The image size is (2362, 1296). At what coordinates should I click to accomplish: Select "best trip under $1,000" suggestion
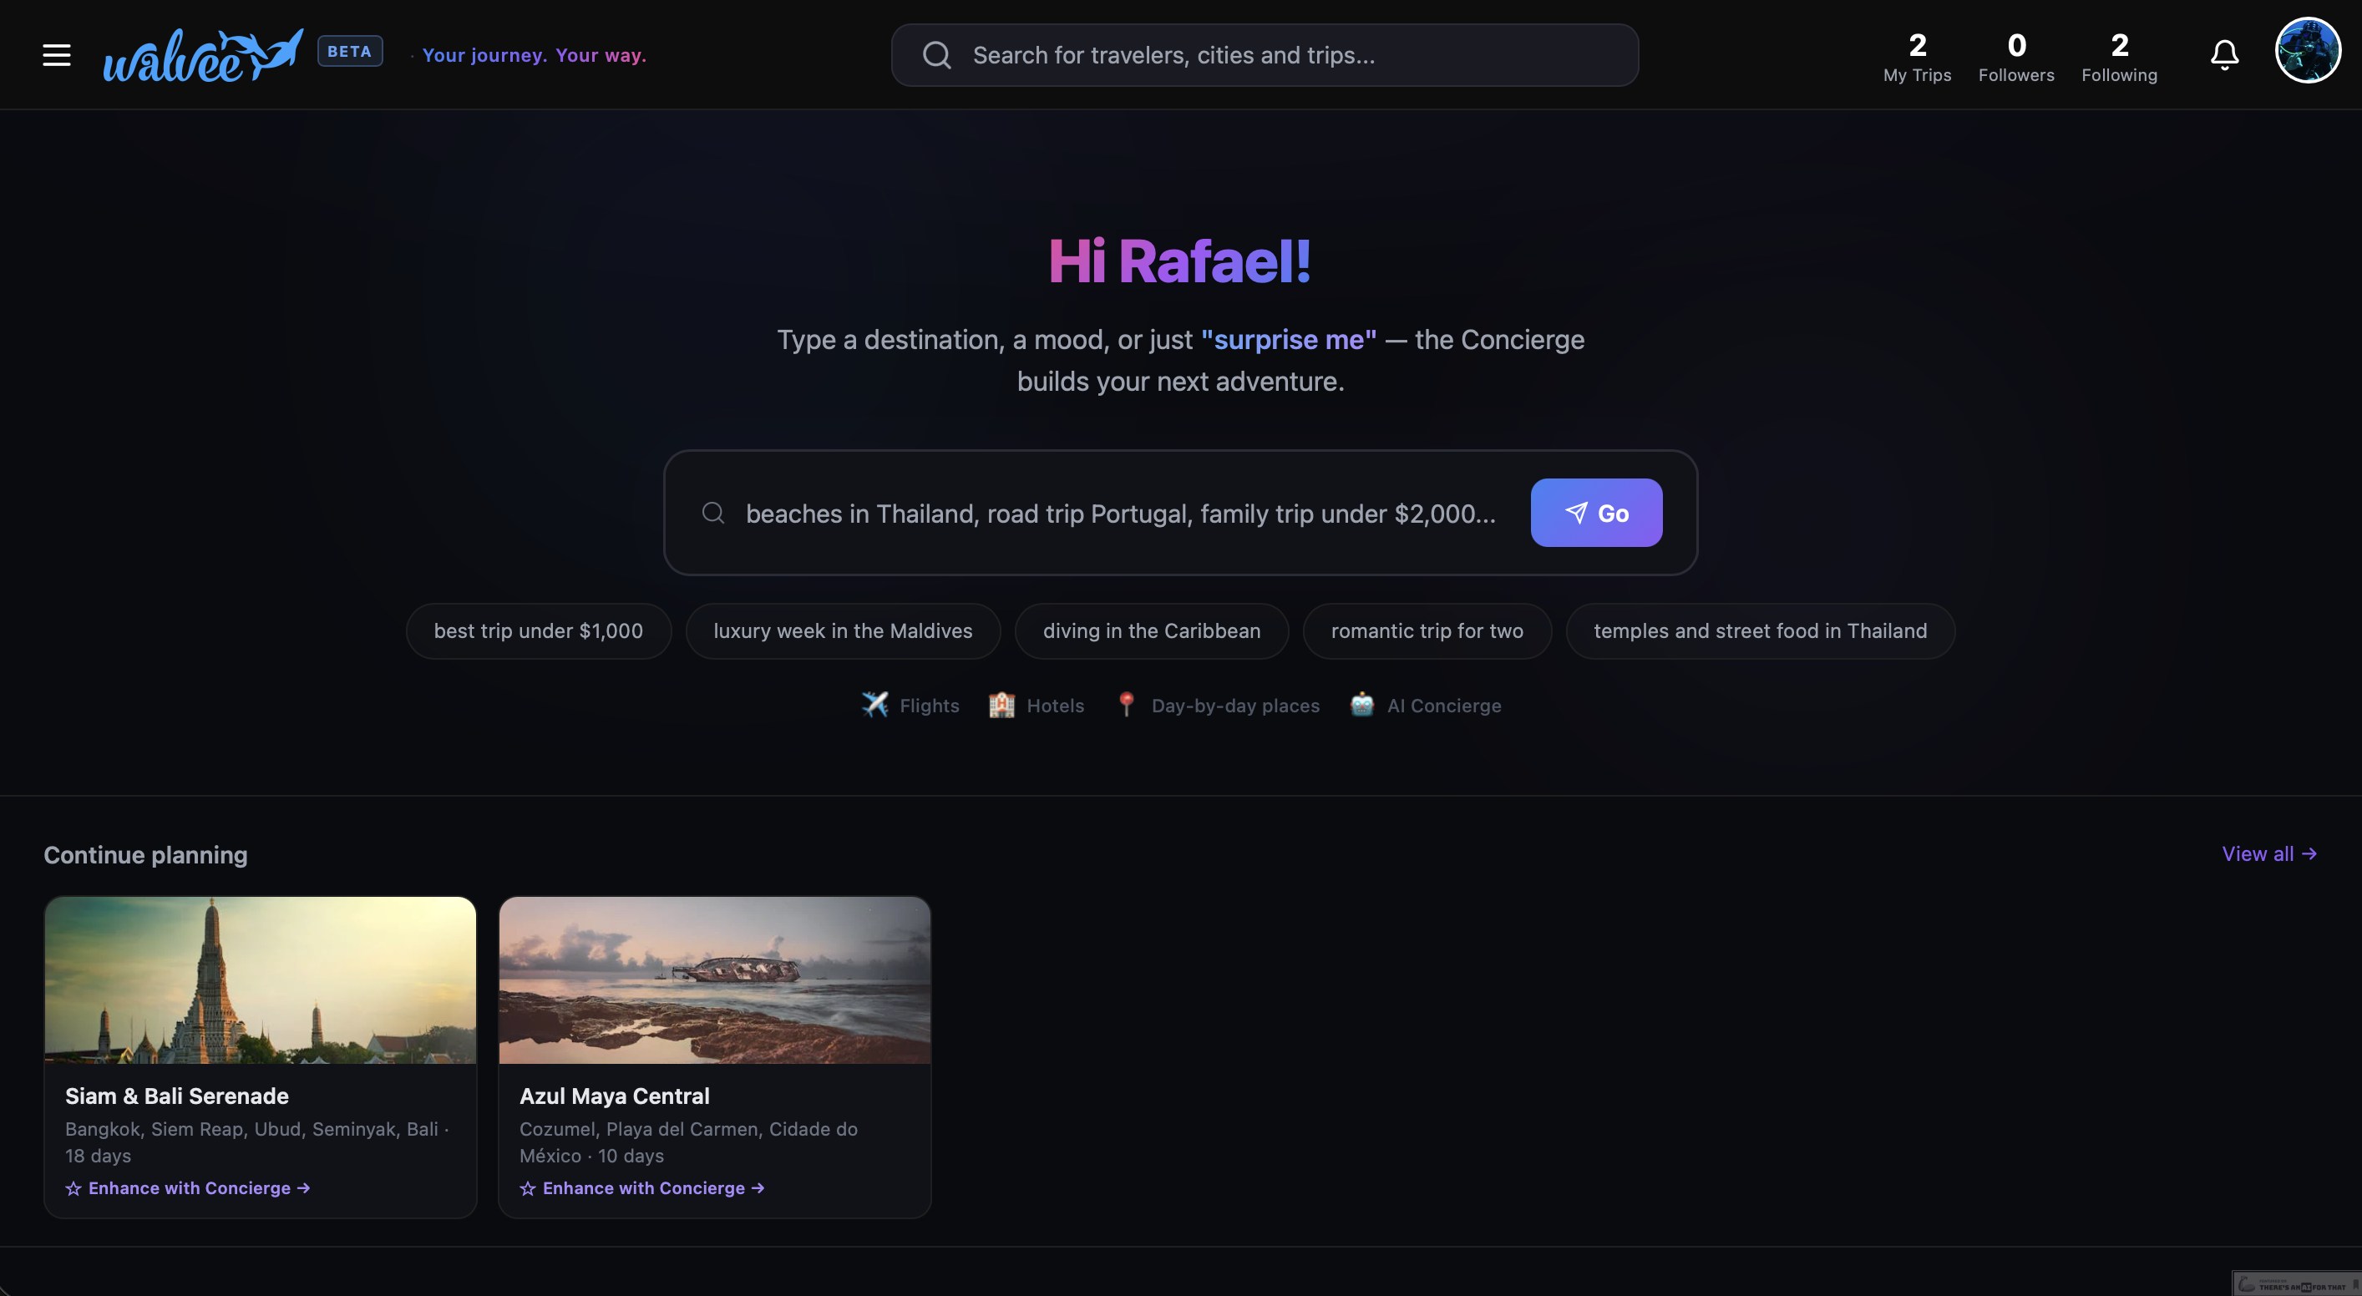tap(538, 630)
